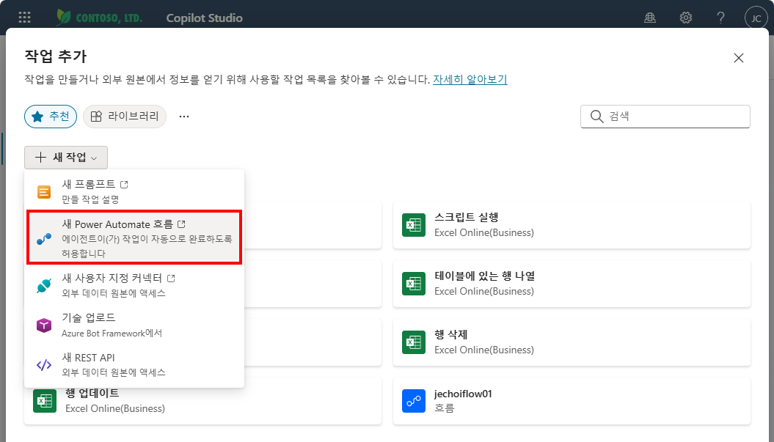Viewport: 774px width, 442px height.
Task: Click the Contoso, Ltd. logo
Action: (x=99, y=18)
